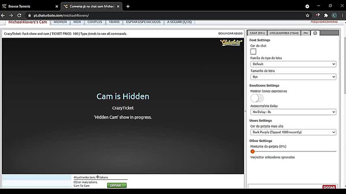The image size is (346, 194).
Task: Click the DENUNCIAR ABUSO link
Action: [230, 34]
